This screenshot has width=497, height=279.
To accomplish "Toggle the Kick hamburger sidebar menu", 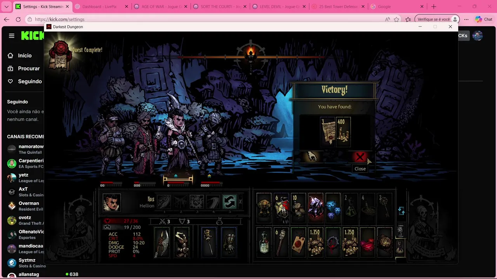I will 12,36.
